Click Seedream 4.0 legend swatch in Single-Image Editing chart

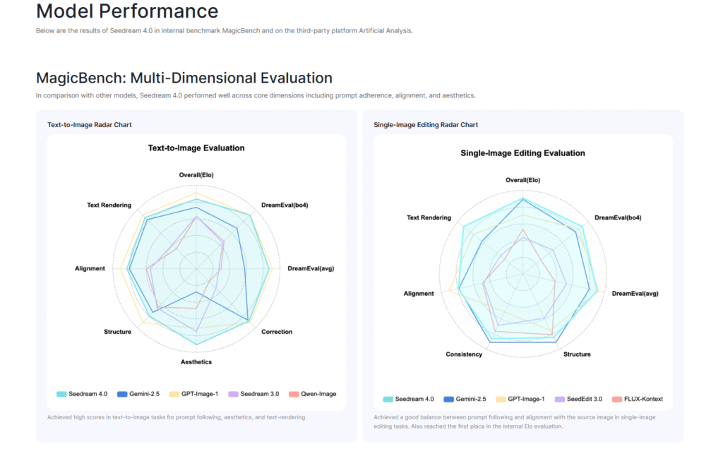click(x=388, y=399)
